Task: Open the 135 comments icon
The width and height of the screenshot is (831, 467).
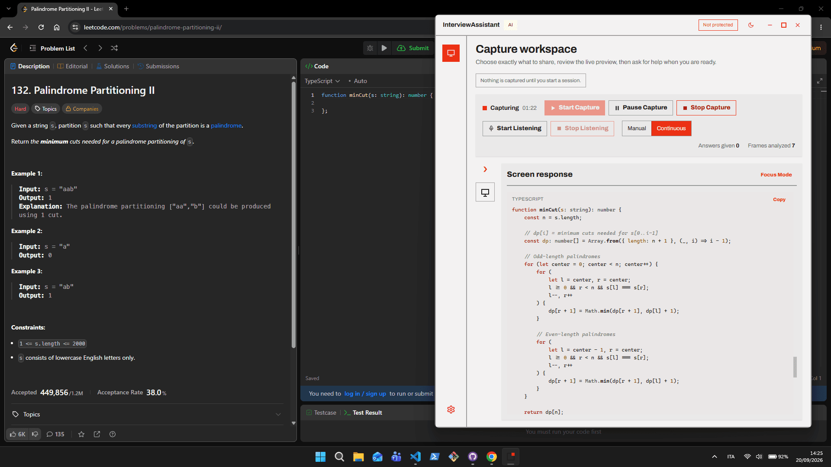Action: (x=55, y=434)
